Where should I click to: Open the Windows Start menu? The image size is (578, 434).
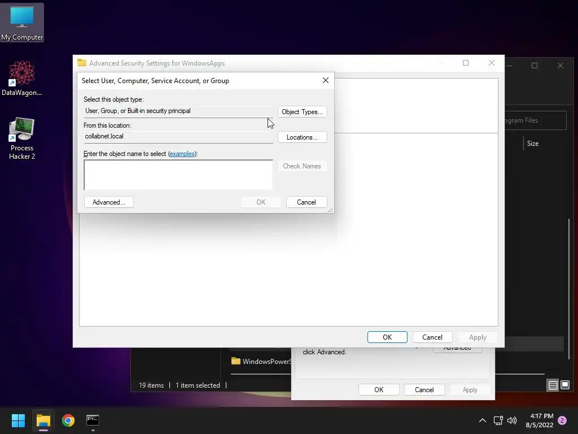[x=18, y=420]
